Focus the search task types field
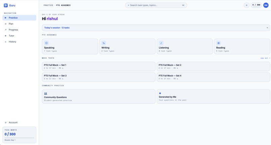Viewport: 271px width, 145px height. tap(156, 5)
